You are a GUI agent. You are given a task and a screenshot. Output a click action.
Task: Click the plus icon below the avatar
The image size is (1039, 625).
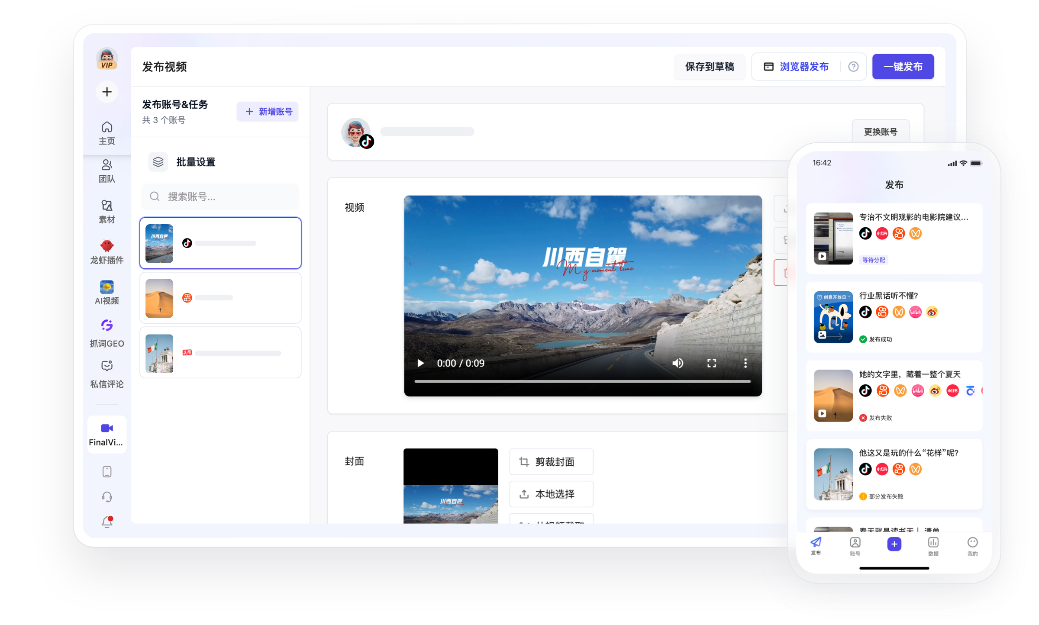click(107, 92)
